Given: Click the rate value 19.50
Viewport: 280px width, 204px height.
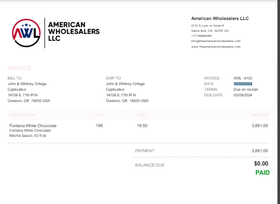Looking at the screenshot, I should click(142, 126).
